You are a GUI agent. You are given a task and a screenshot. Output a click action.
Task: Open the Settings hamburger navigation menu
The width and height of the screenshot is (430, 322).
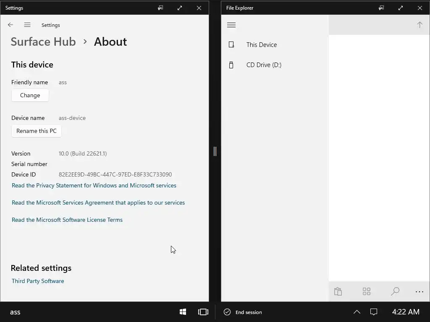27,25
